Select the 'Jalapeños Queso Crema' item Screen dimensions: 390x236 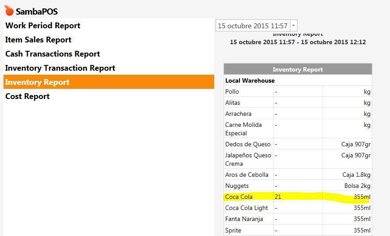pyautogui.click(x=248, y=160)
